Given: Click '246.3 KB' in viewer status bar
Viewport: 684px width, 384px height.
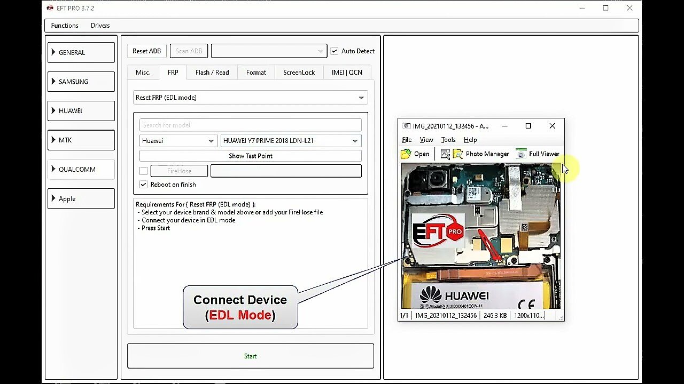Looking at the screenshot, I should pos(494,316).
